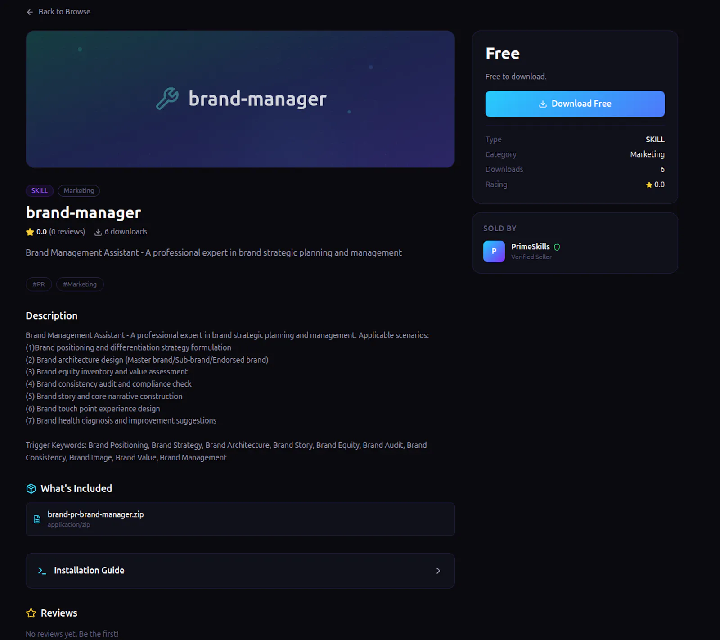The width and height of the screenshot is (720, 640).
Task: Click the Installation Guide label
Action: click(x=89, y=571)
